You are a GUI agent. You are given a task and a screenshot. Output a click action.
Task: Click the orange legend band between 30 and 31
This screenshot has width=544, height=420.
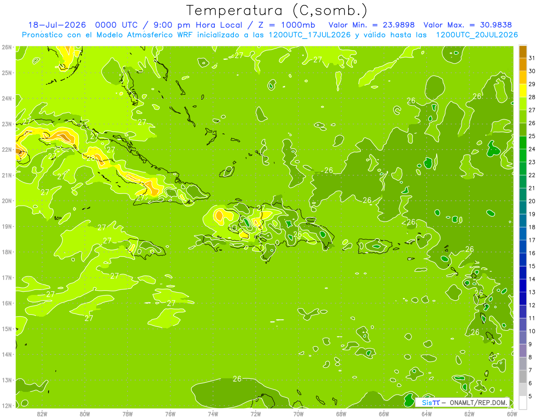[x=523, y=64]
